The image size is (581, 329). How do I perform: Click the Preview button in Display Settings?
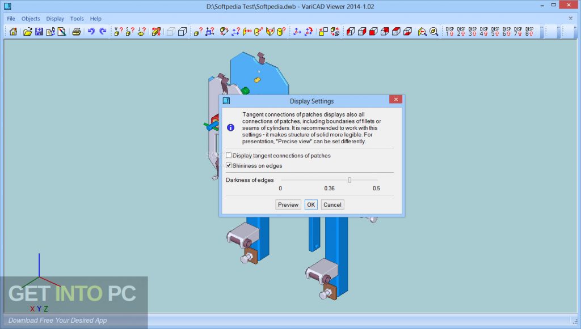(x=288, y=205)
